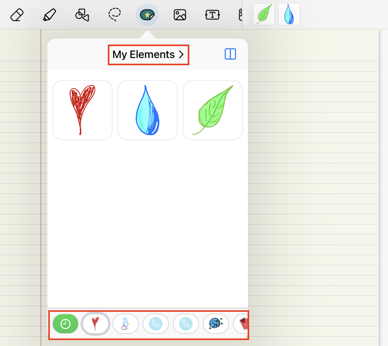Open the earth globe sticker collection
The image size is (388, 346).
click(216, 324)
